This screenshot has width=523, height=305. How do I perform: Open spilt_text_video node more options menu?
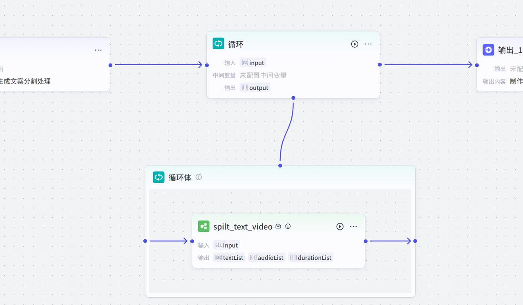click(353, 226)
